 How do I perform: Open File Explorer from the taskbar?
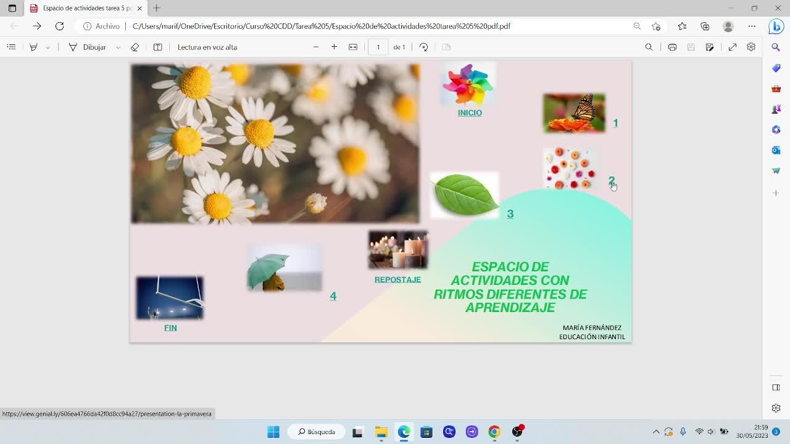[x=381, y=432]
